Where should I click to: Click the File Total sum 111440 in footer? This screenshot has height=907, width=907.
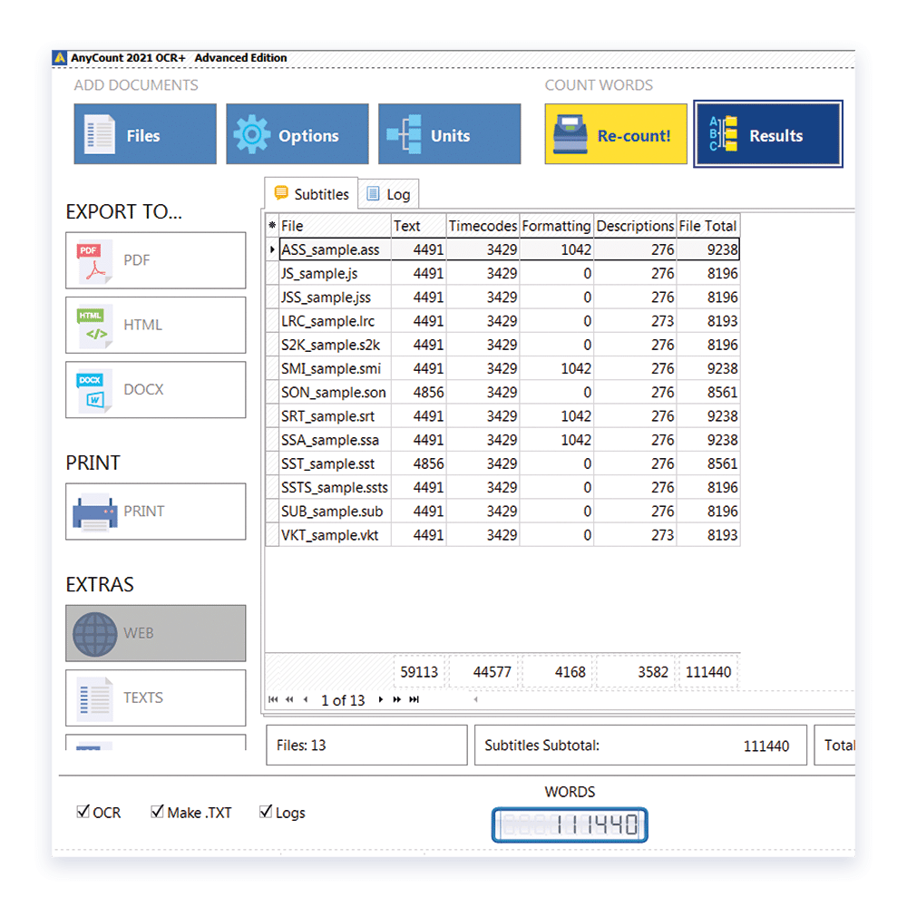(708, 672)
